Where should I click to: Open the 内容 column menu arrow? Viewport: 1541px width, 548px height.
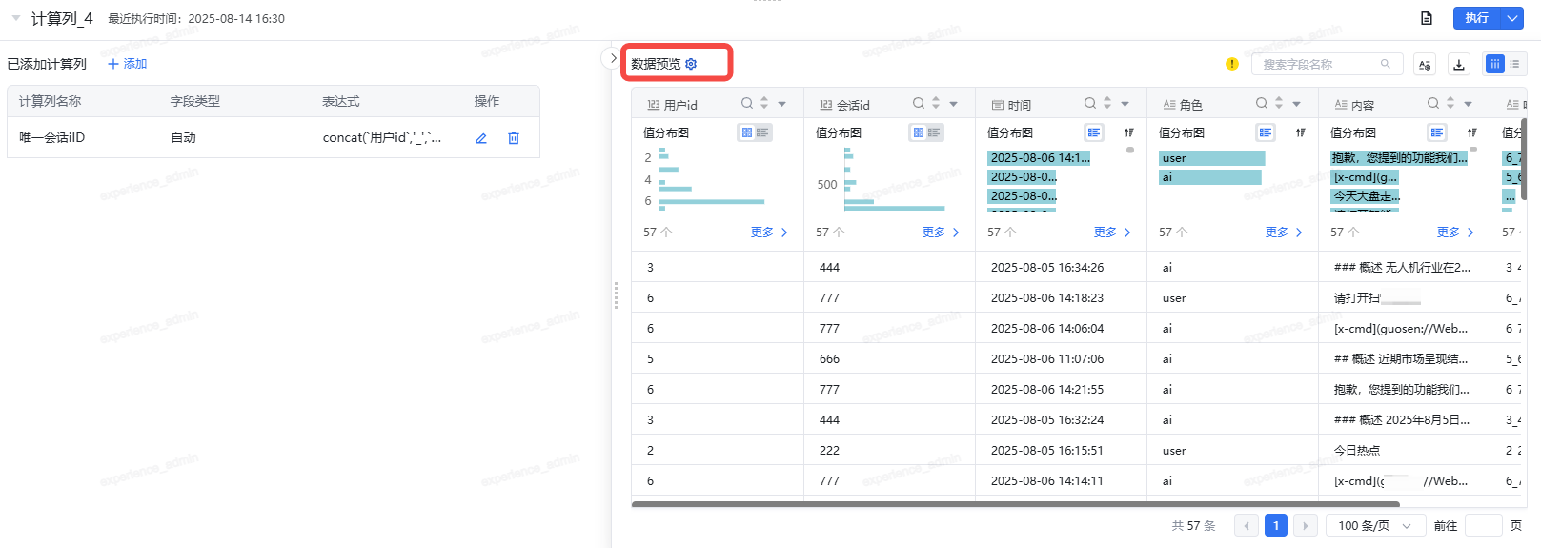coord(1469,104)
